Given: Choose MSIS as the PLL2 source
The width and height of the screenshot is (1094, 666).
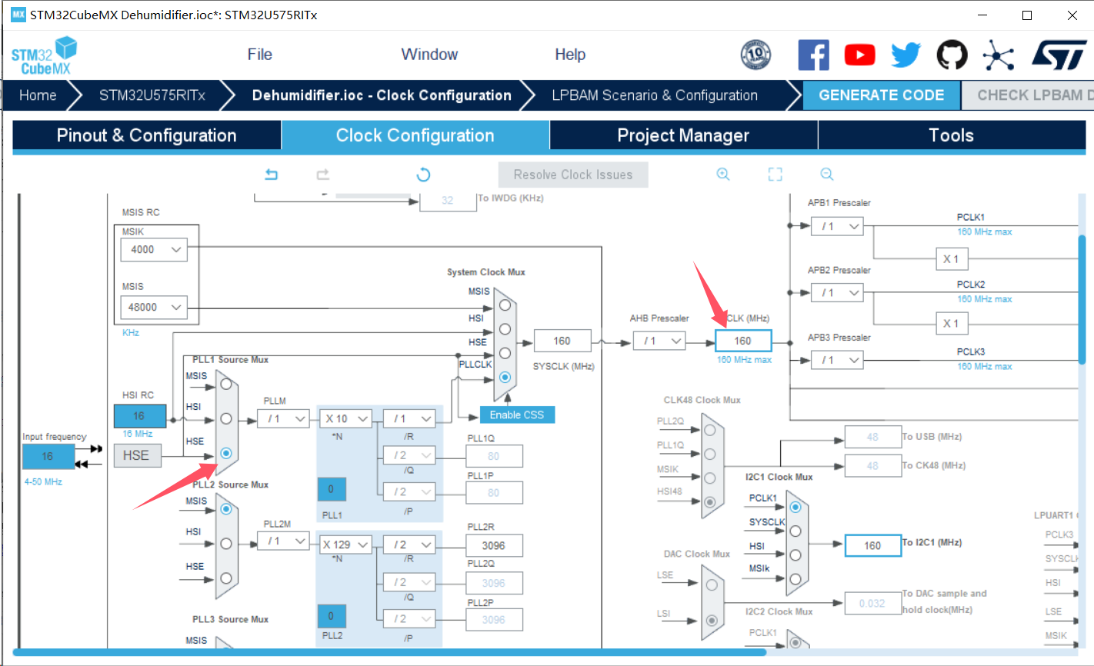Looking at the screenshot, I should click(x=226, y=508).
